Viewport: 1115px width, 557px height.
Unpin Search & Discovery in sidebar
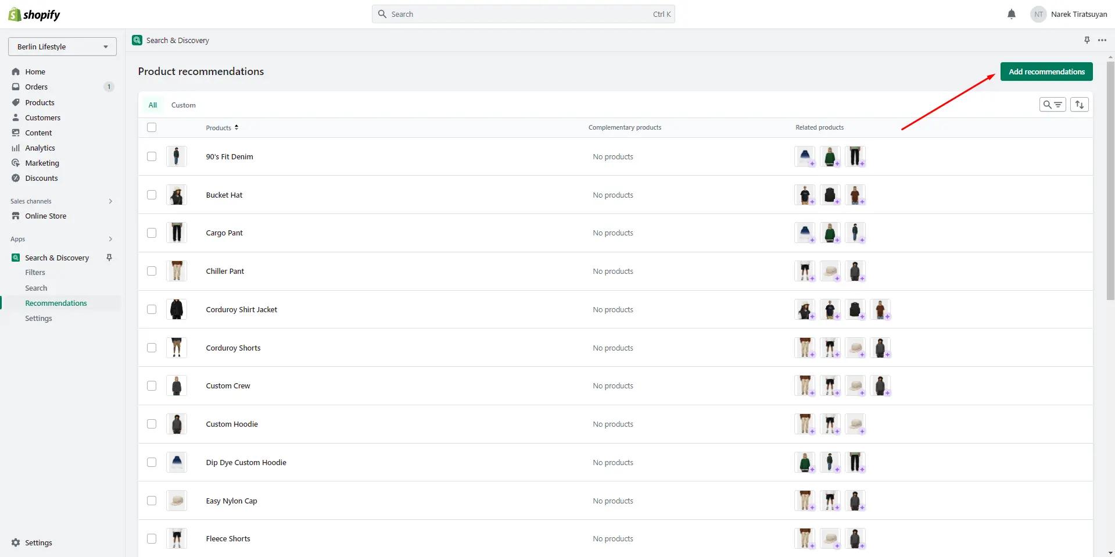109,258
